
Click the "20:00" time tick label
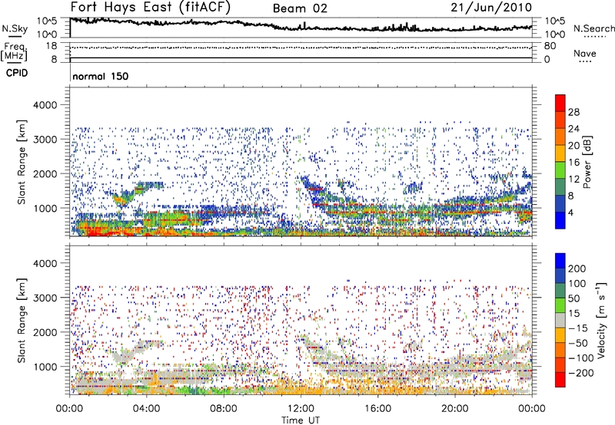point(454,409)
